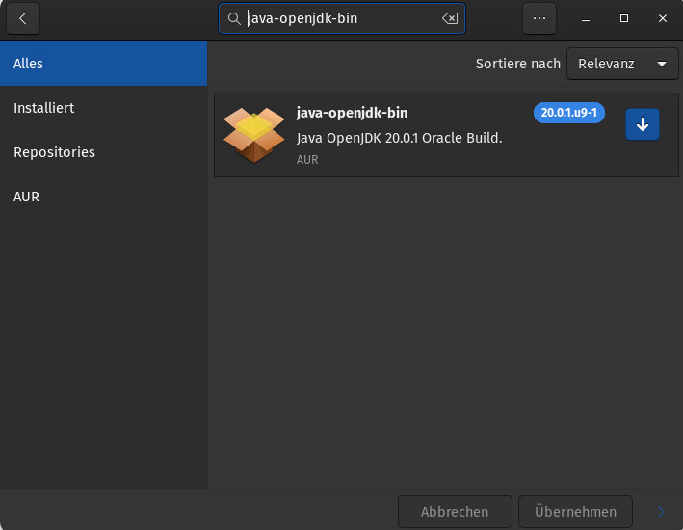Click the Java OpenJDK 20.0.1 Oracle Build description
Image resolution: width=683 pixels, height=530 pixels.
pos(400,138)
